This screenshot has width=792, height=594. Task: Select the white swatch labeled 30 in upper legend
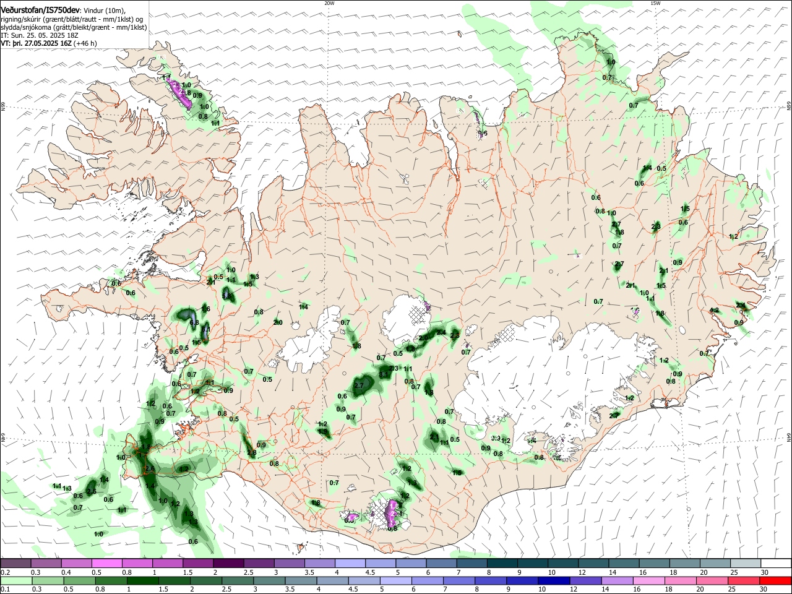pyautogui.click(x=775, y=564)
